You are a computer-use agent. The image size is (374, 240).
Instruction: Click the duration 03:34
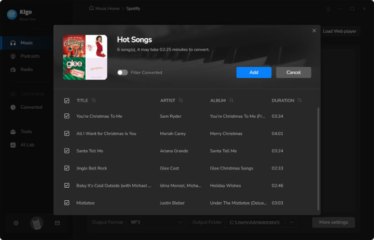click(x=277, y=116)
